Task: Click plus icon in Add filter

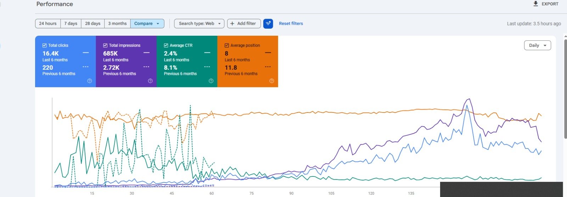Action: click(x=232, y=24)
